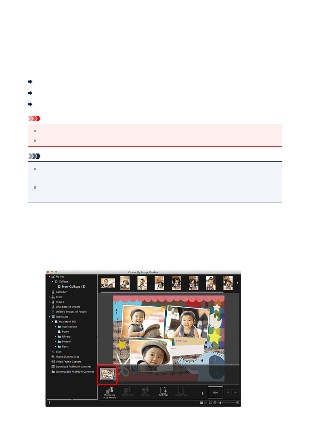
Task: Collapse the Macintosh HD node
Action: tap(53, 322)
